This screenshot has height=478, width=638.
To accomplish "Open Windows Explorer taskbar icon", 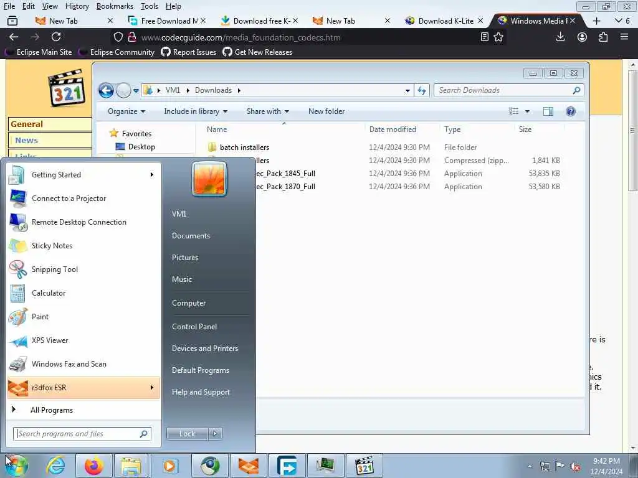I will point(131,466).
